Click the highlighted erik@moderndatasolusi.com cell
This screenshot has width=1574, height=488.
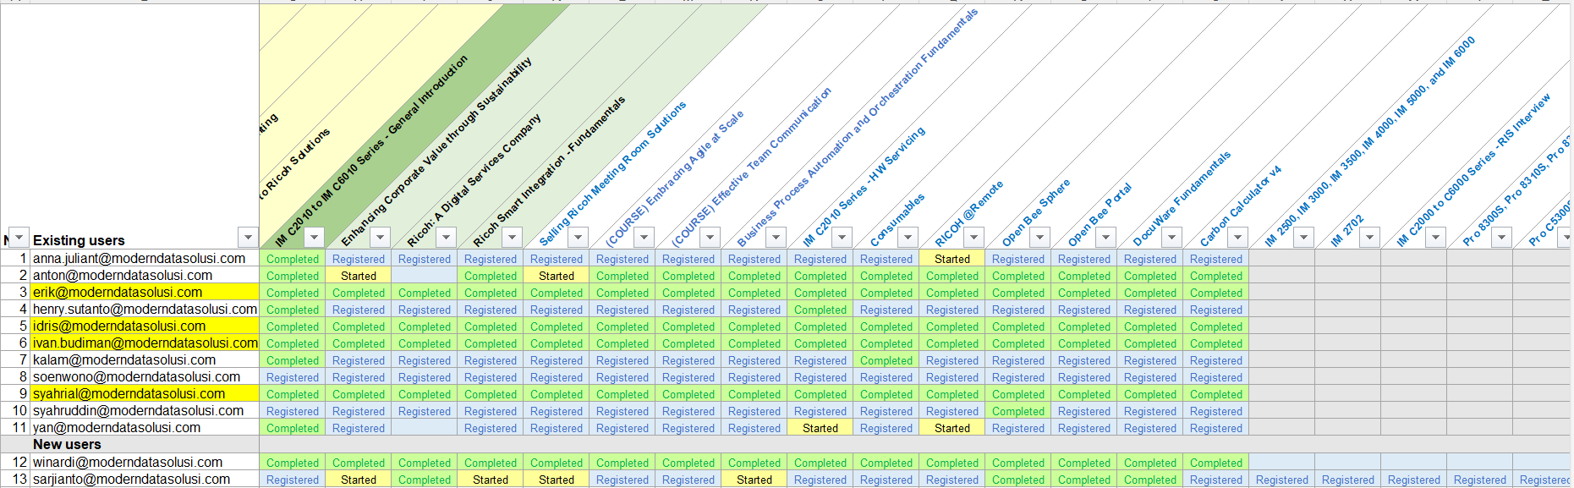click(x=145, y=293)
